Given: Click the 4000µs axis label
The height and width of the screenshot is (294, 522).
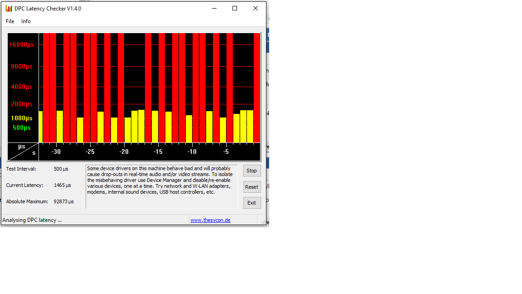Looking at the screenshot, I should 22,87.
